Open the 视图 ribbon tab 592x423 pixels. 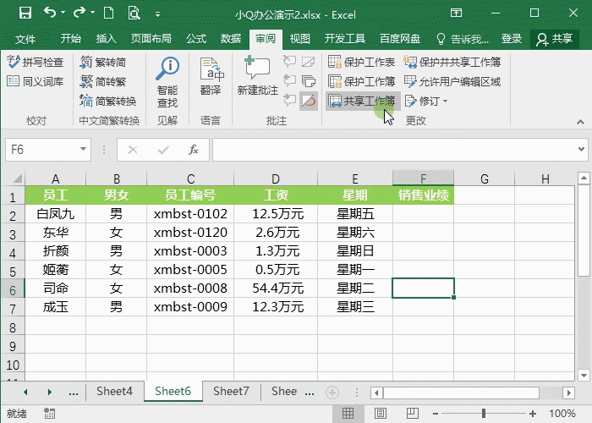point(299,39)
